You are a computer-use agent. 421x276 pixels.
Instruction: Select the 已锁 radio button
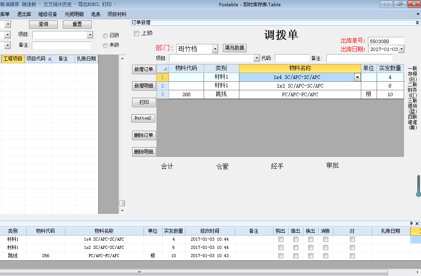(x=105, y=35)
